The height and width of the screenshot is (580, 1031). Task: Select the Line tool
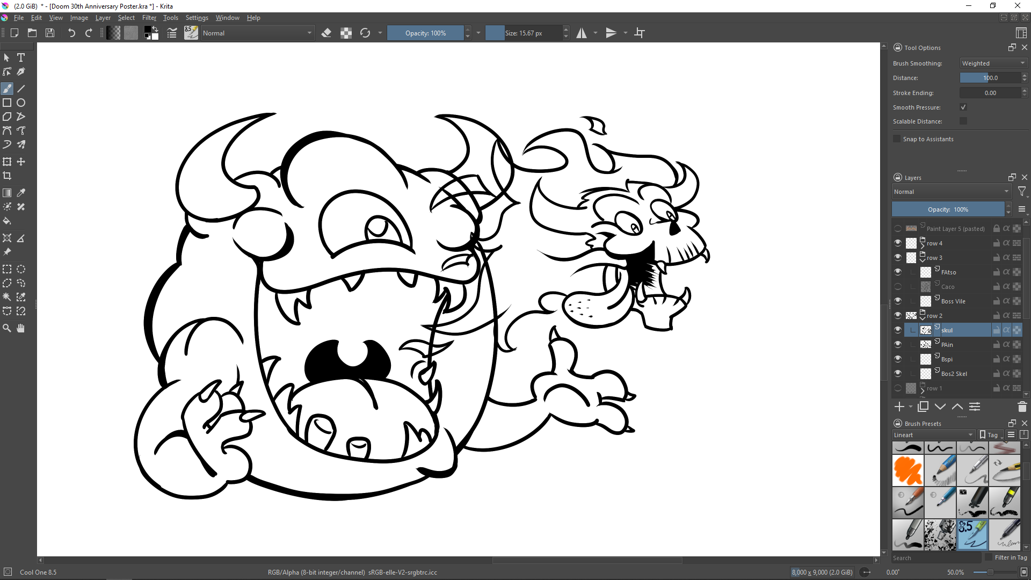coord(21,89)
